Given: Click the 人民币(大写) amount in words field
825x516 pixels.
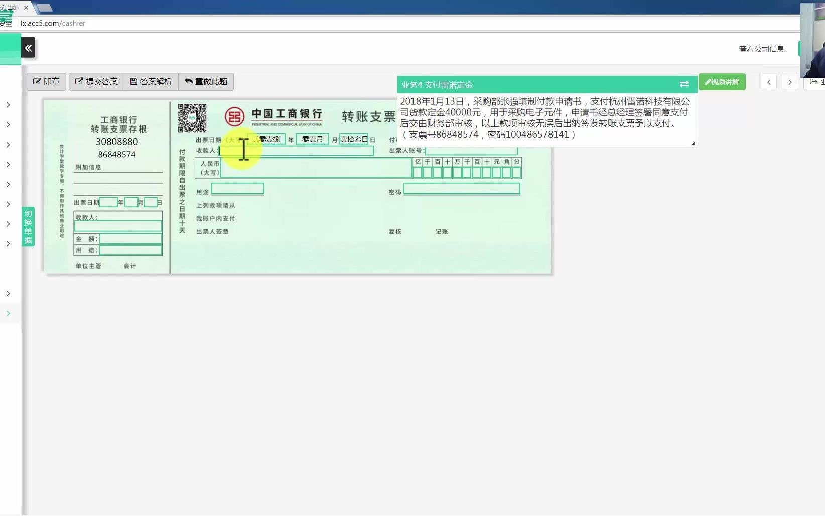Looking at the screenshot, I should [x=316, y=168].
